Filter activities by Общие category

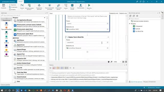pyautogui.click(x=6, y=51)
